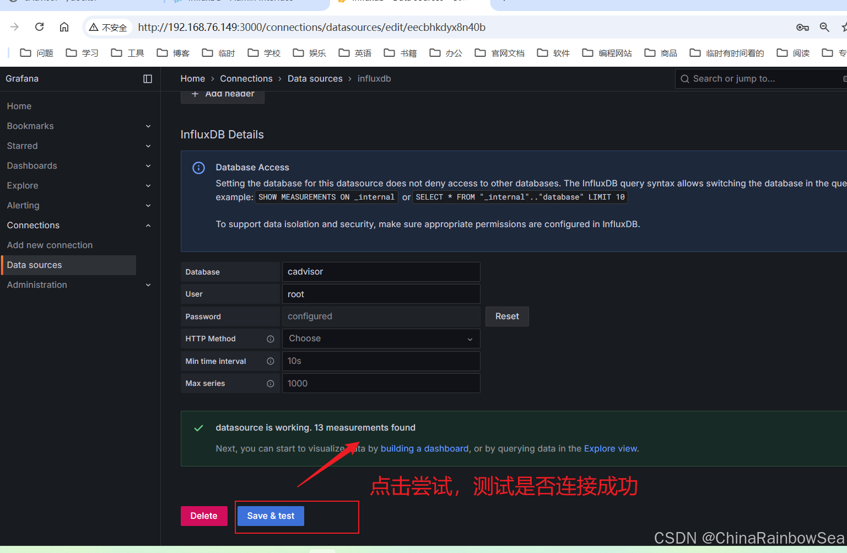Click the zoom magnifier icon near the address bar
This screenshot has width=847, height=553.
point(824,26)
